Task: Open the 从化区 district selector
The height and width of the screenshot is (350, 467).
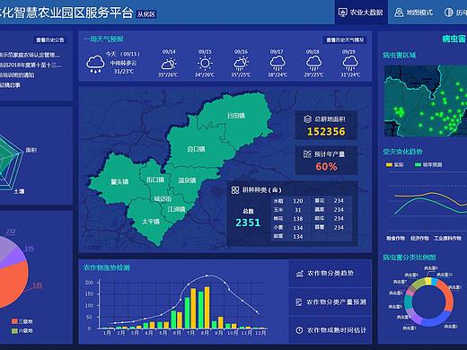Action: pos(146,14)
